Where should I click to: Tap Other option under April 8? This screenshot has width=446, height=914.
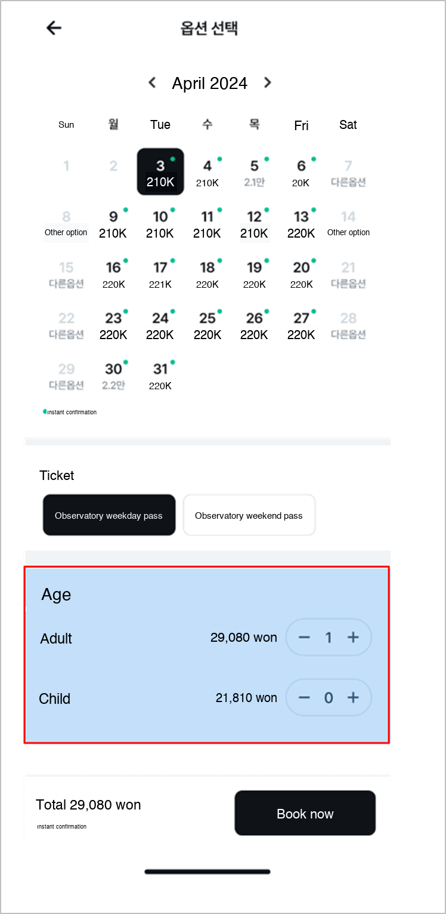[x=66, y=232]
